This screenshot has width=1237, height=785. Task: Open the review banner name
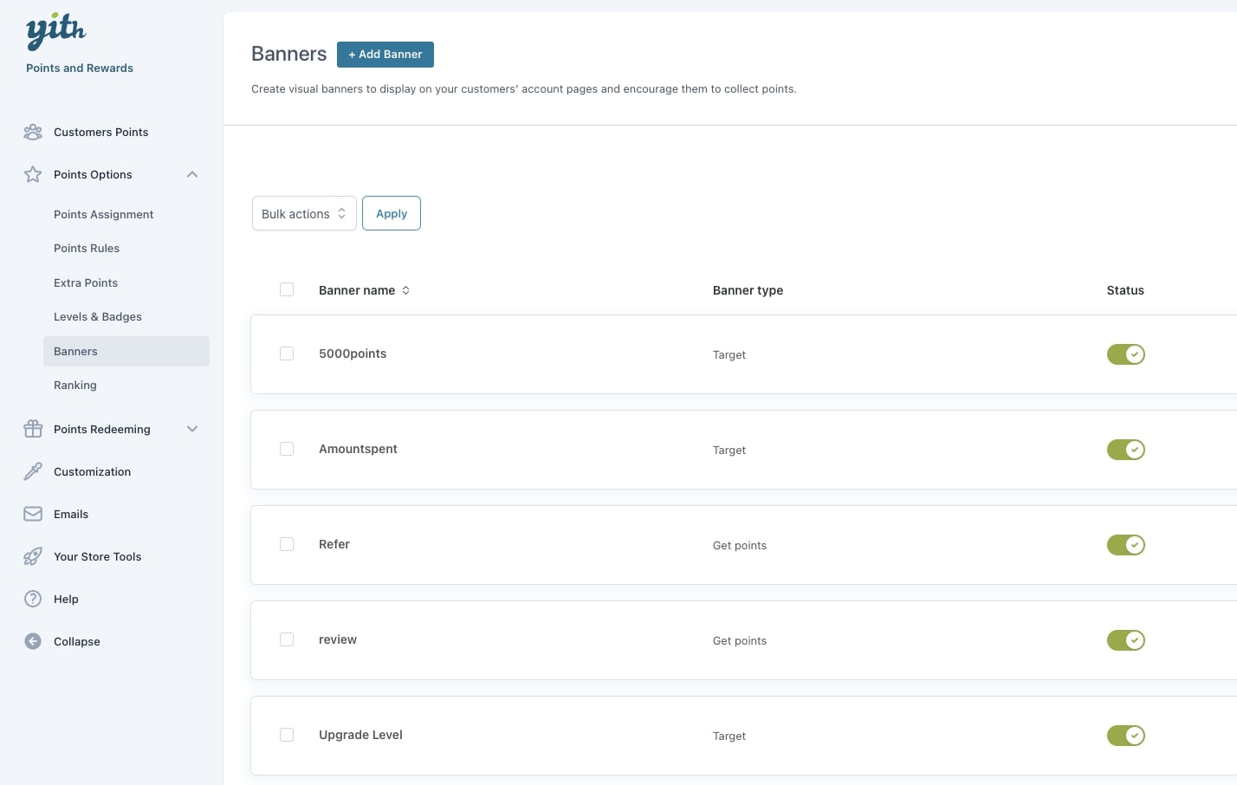point(338,639)
